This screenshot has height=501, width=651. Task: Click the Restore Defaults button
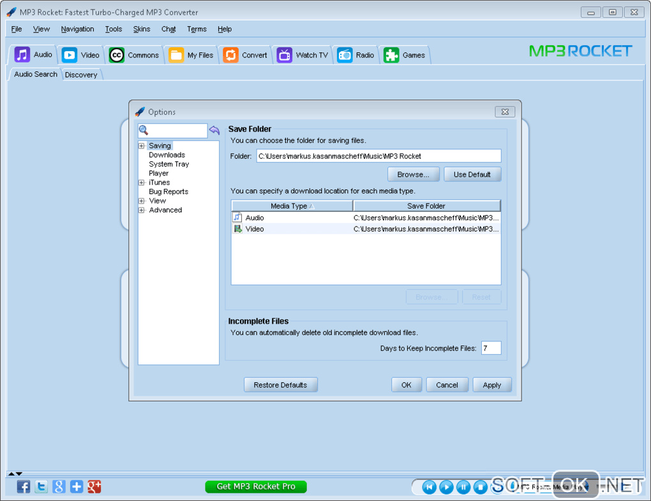pyautogui.click(x=281, y=385)
